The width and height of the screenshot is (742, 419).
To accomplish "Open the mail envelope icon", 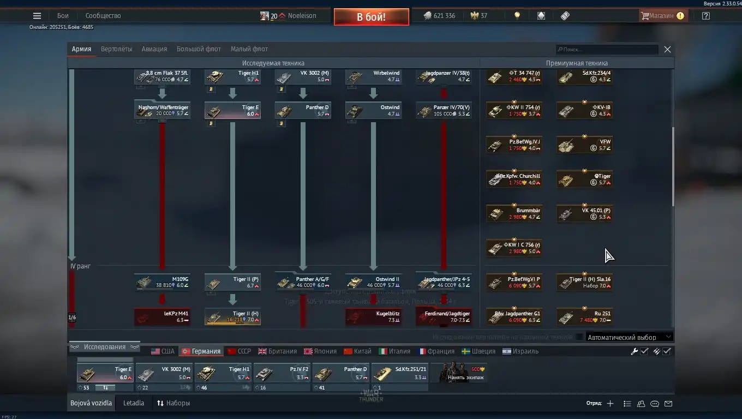I will [668, 404].
